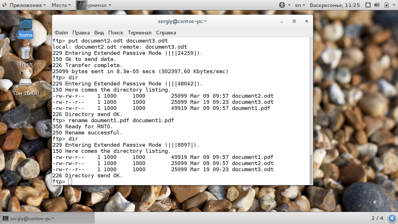Open the Правка menu
Image resolution: width=398 pixels, height=224 pixels.
(x=81, y=32)
